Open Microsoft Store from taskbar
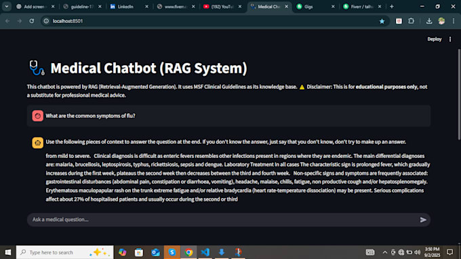The image size is (461, 259). point(139,252)
